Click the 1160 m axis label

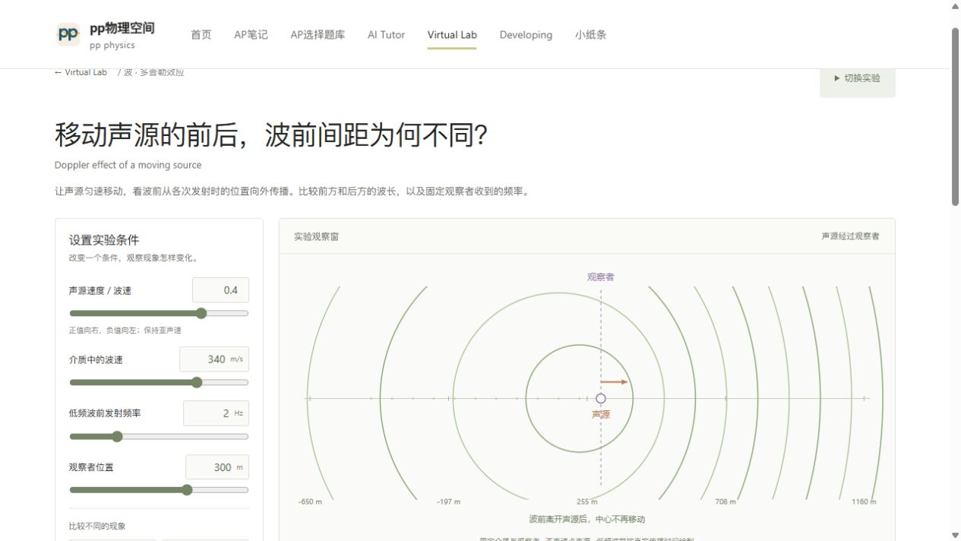click(864, 501)
